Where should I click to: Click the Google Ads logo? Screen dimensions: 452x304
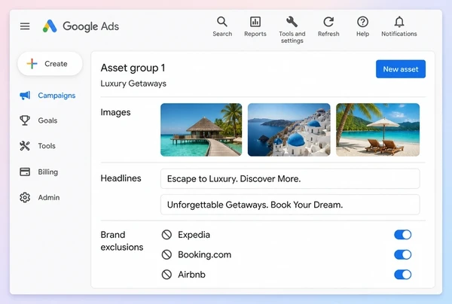click(81, 26)
